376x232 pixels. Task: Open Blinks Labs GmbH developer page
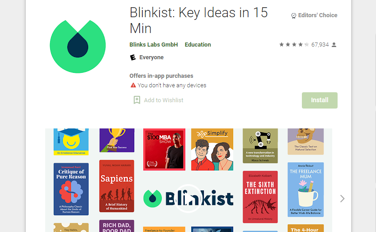(154, 45)
